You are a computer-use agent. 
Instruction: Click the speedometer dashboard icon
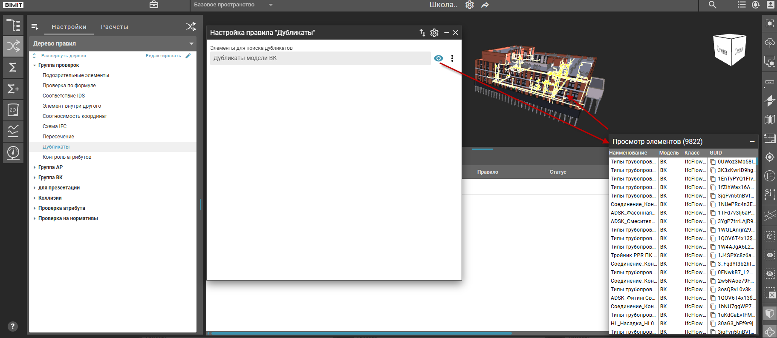click(x=13, y=152)
